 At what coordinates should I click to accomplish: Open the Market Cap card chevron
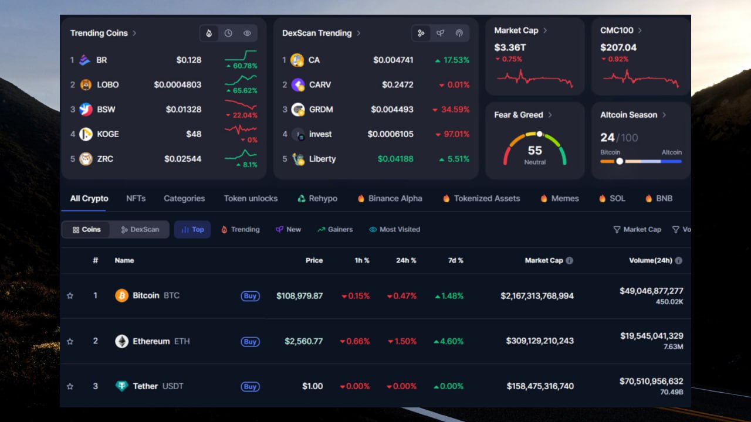pyautogui.click(x=545, y=30)
